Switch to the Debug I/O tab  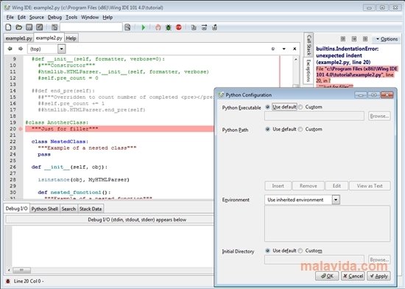point(16,209)
